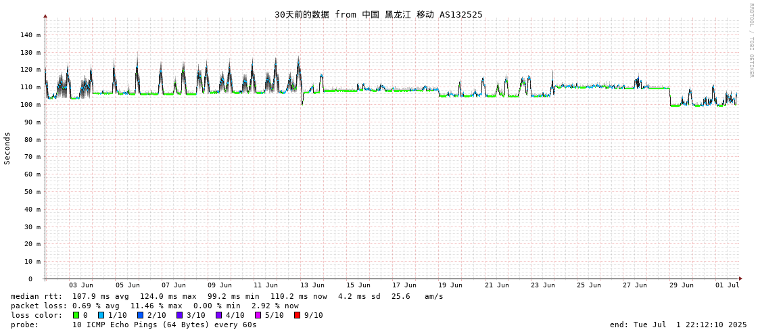Click the '140 m' y-axis label
Screen dimensions: 758x334
click(x=31, y=34)
